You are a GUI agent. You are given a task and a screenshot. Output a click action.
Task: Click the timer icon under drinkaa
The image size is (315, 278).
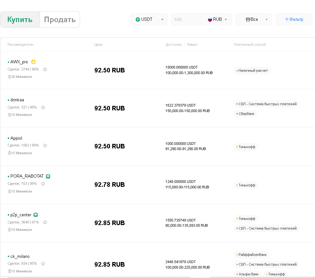9,115
